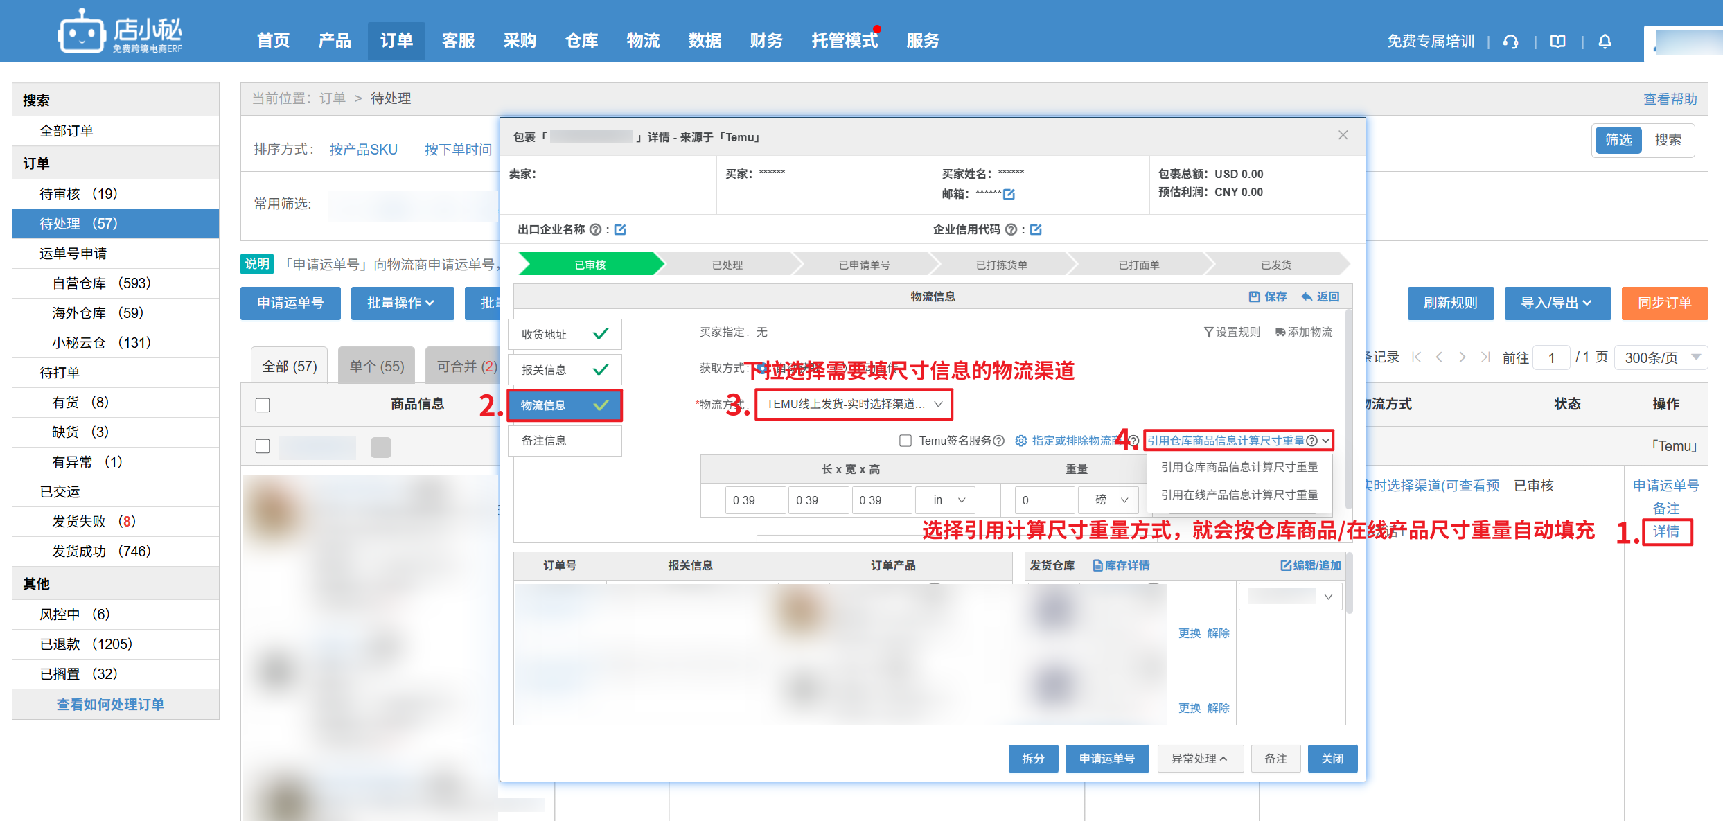The width and height of the screenshot is (1723, 821).
Task: Switch to the 单个 (55) tab
Action: (x=376, y=366)
